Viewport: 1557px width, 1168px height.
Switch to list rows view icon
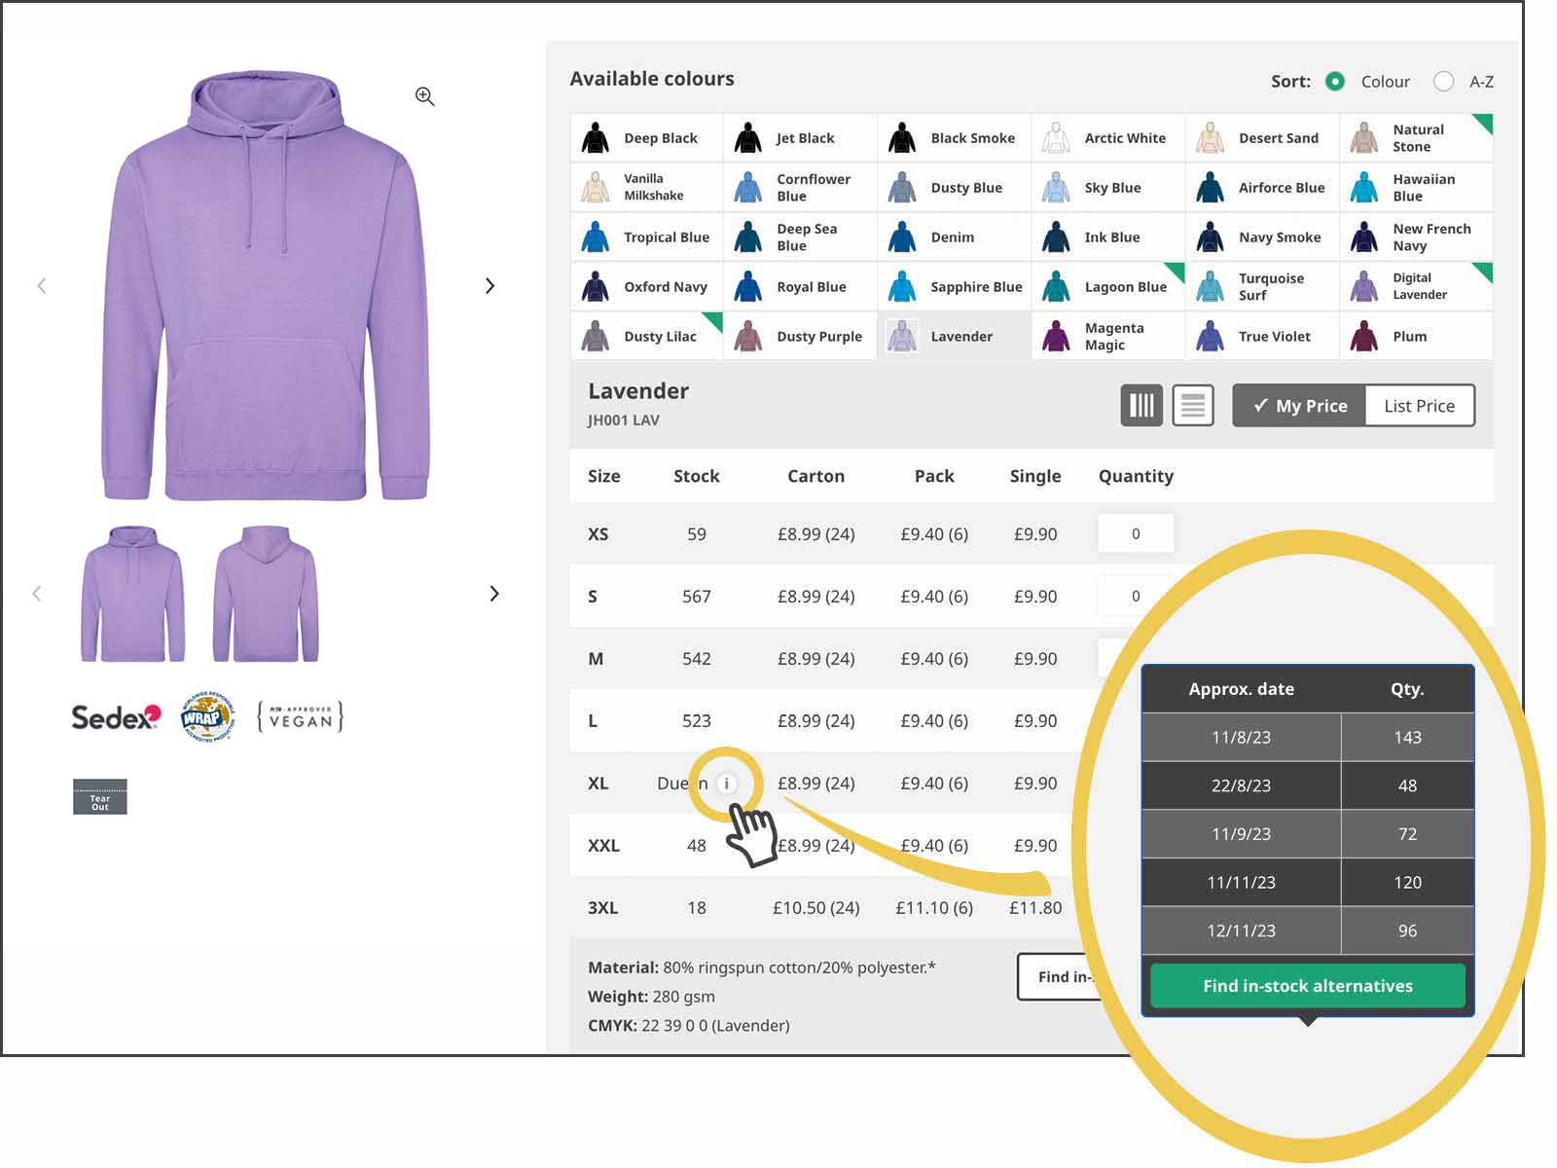pyautogui.click(x=1192, y=405)
